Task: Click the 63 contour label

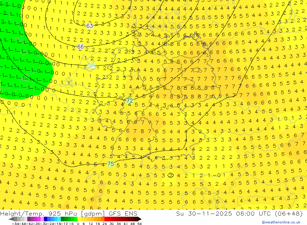Action: pos(90,26)
